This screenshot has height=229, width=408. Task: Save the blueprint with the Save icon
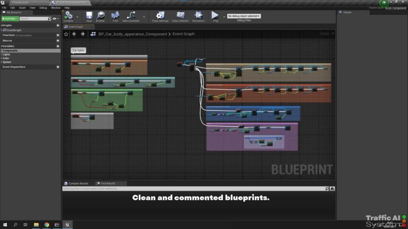(x=89, y=16)
